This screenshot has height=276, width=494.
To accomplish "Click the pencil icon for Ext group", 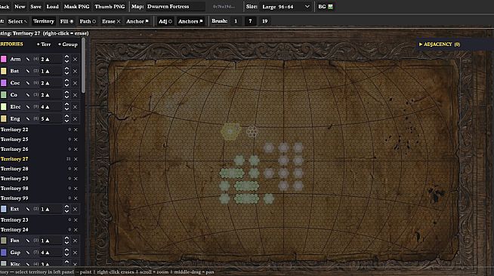I will (28, 209).
